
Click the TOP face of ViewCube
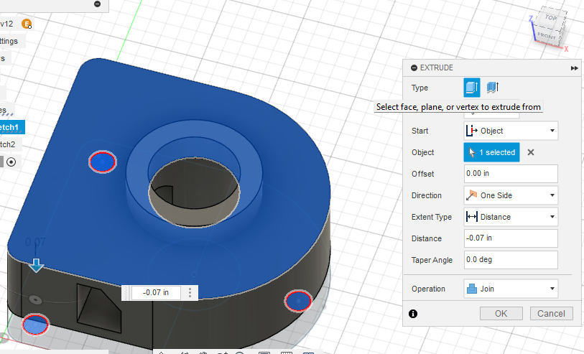[x=550, y=18]
